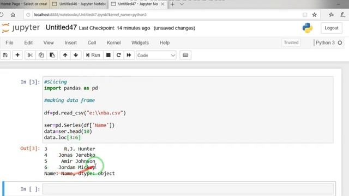Copy selected cells icon
The image size is (349, 196).
[41, 55]
